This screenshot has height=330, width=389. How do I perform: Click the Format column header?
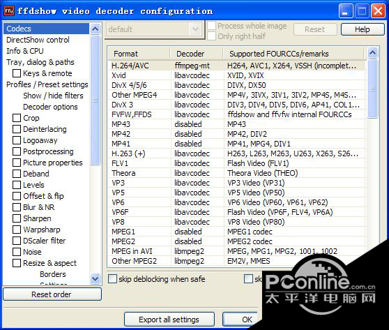pos(139,54)
